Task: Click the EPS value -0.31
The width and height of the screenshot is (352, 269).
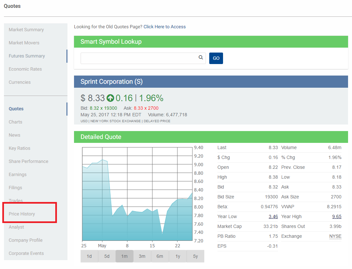Action: (x=272, y=246)
